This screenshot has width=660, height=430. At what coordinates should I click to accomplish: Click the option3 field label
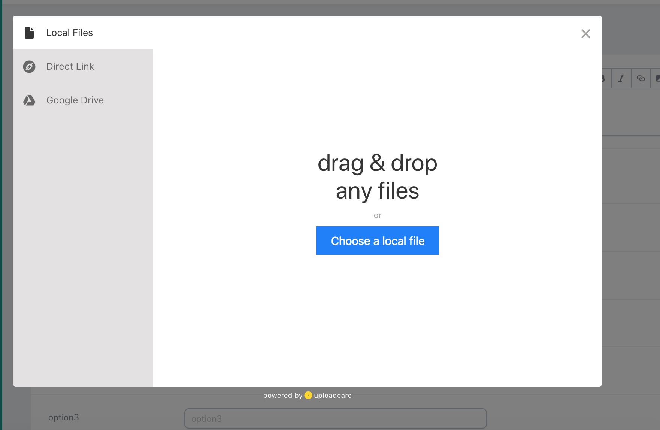63,417
